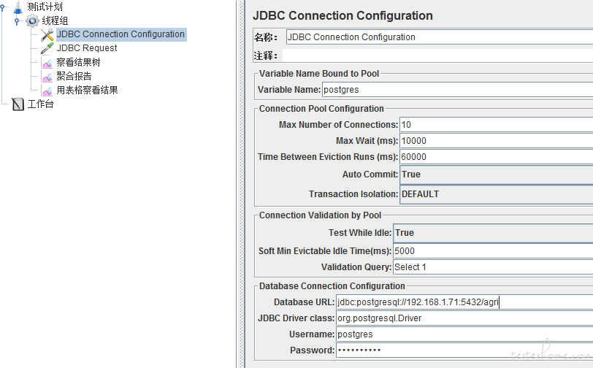Image resolution: width=593 pixels, height=368 pixels.
Task: Click the Validation Query field
Action: 493,267
